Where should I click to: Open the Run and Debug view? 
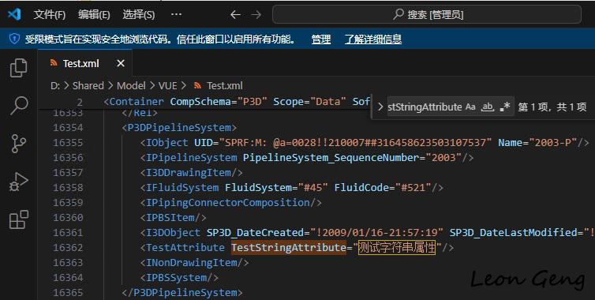tap(19, 182)
